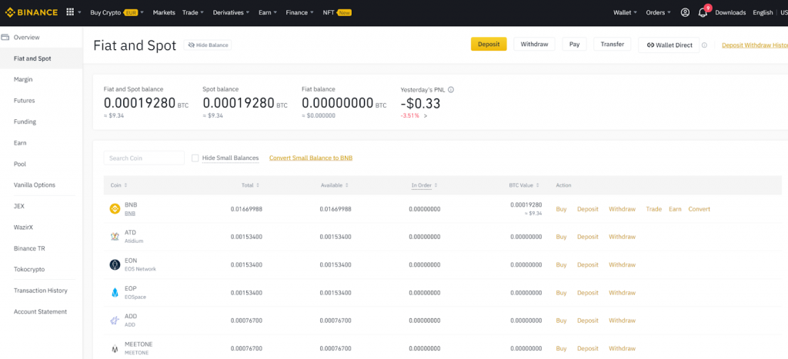Click the EON coin icon
The height and width of the screenshot is (359, 788).
pyautogui.click(x=115, y=264)
